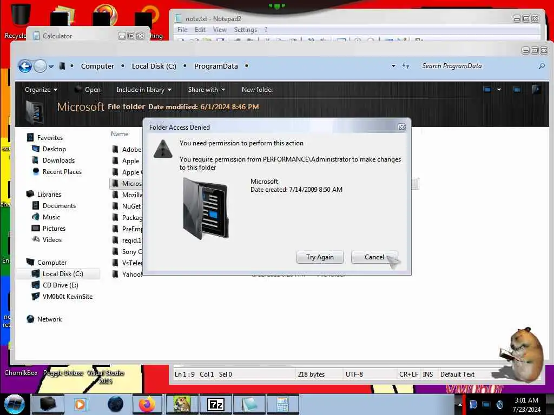554x415 pixels.
Task: Select CD Drive (E:) in navigation pane
Action: (x=60, y=285)
